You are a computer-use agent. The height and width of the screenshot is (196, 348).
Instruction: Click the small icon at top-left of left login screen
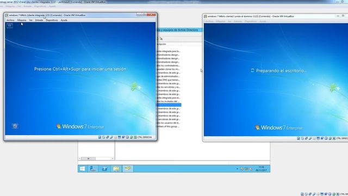click(x=10, y=26)
